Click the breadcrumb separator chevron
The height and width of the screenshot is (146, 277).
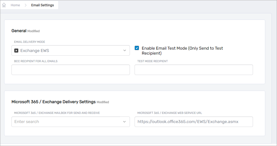tap(26, 5)
